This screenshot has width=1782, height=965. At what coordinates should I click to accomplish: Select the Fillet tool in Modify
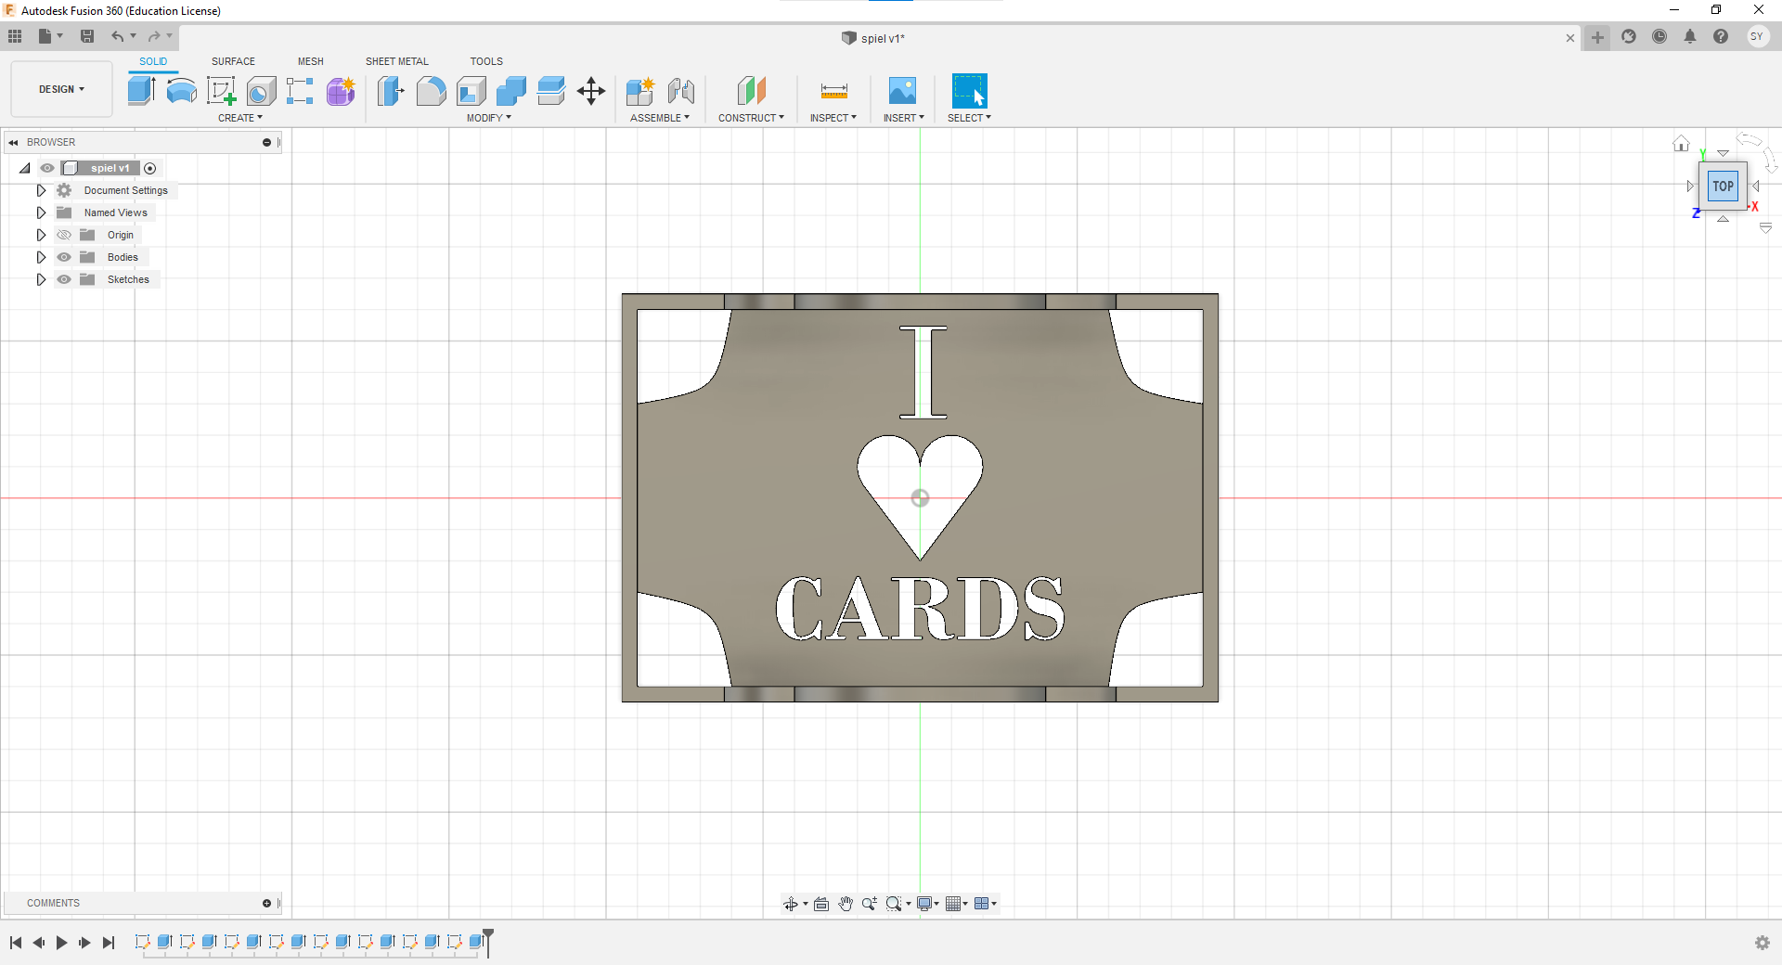pyautogui.click(x=431, y=90)
